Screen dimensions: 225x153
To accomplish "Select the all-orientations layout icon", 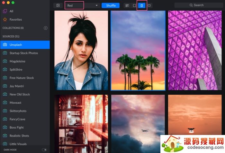I will coord(127,5).
